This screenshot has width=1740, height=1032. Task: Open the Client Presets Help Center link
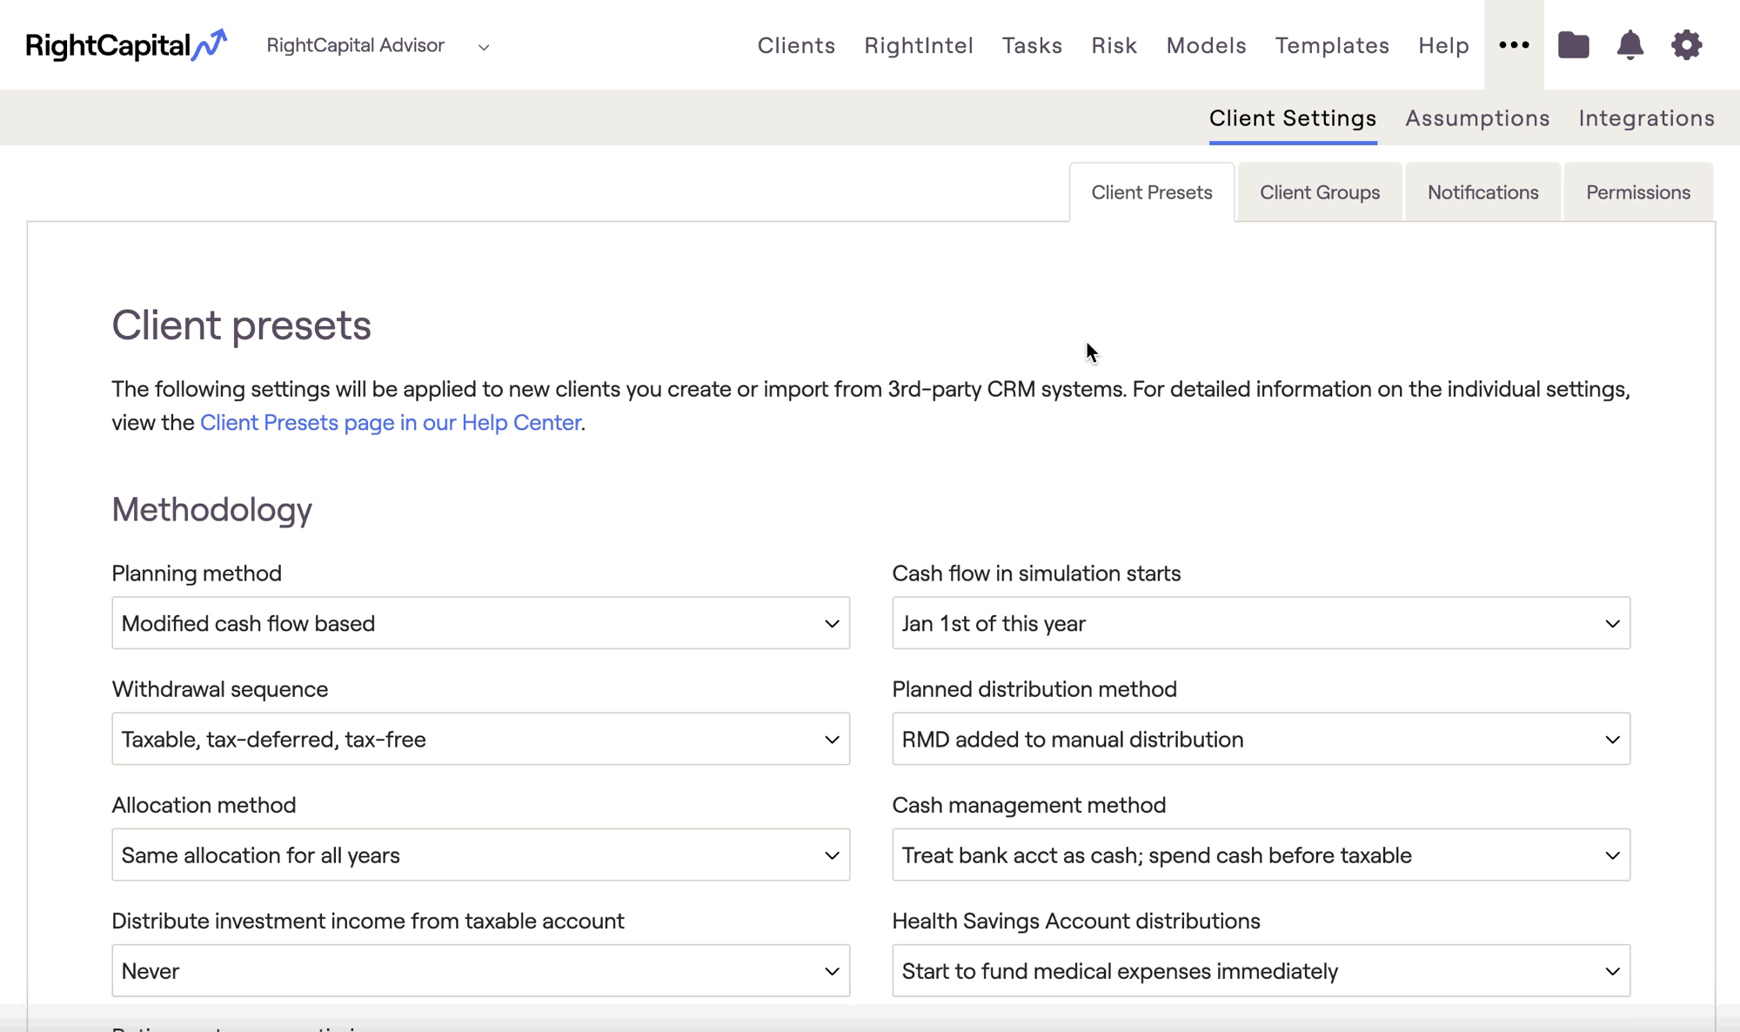coord(391,423)
